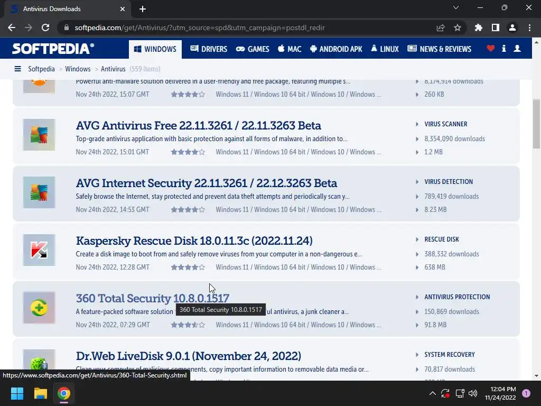Viewport: 541px width, 406px height.
Task: Click AVG Internet Security star rating
Action: tap(188, 209)
